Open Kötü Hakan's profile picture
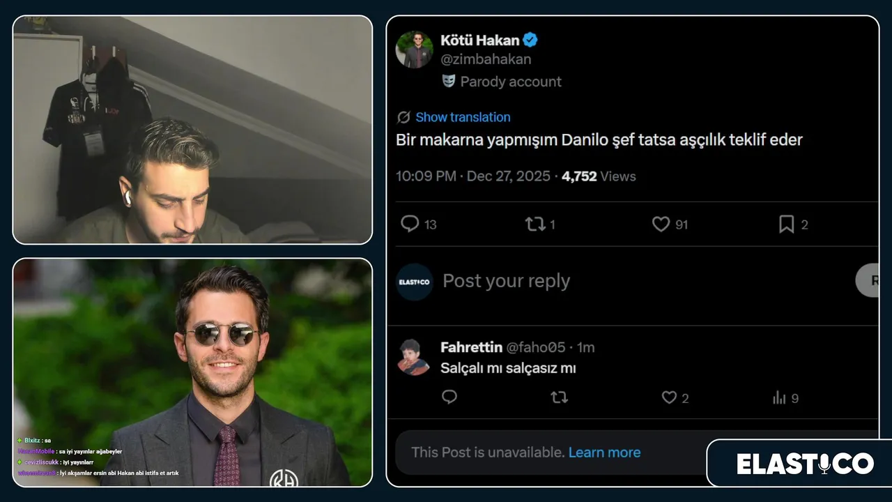892x502 pixels. (x=415, y=50)
